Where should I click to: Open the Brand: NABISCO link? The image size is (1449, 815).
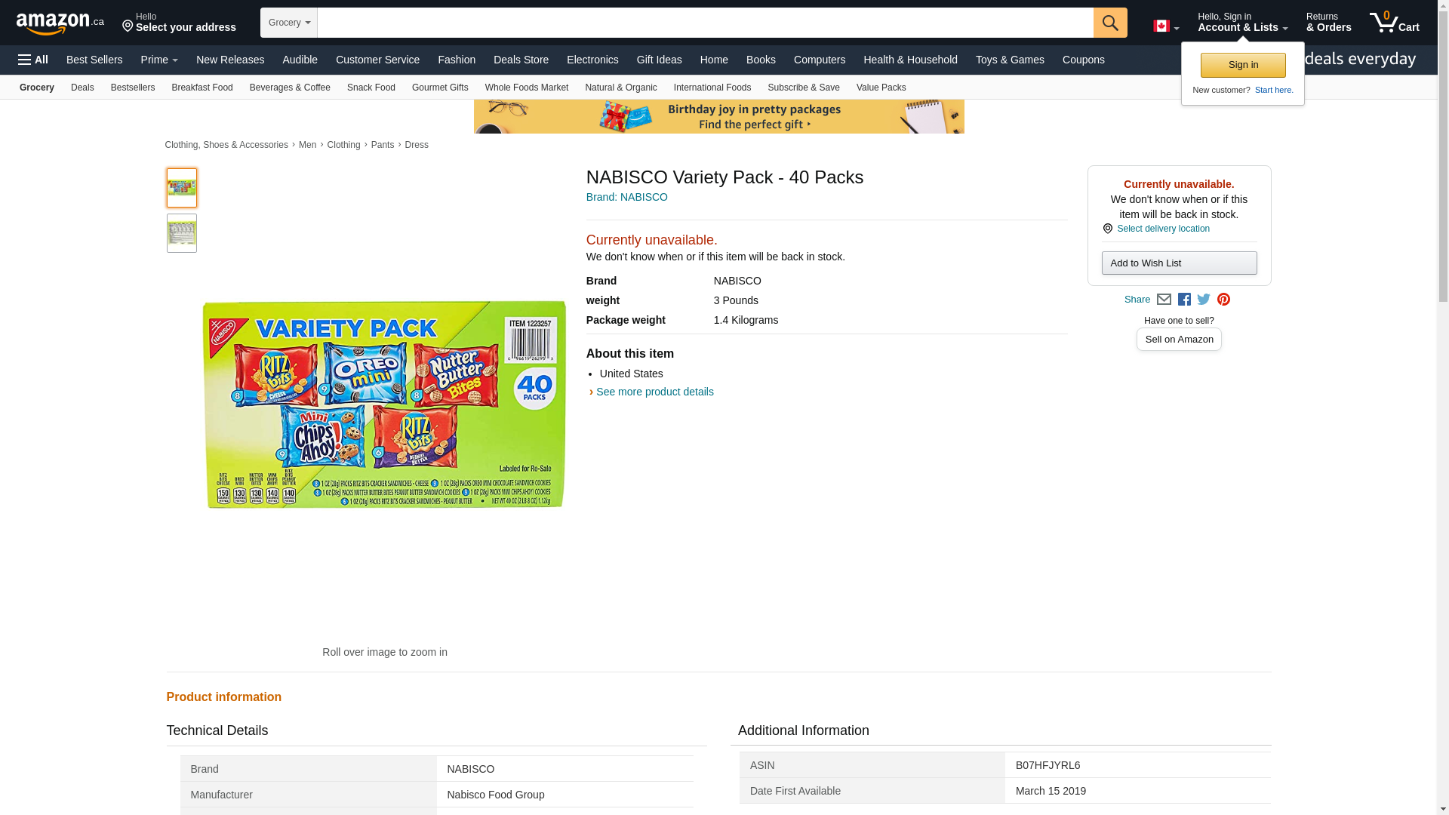(x=627, y=197)
